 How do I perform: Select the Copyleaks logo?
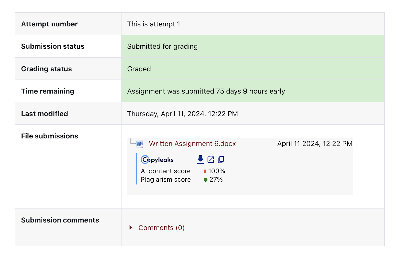157,159
